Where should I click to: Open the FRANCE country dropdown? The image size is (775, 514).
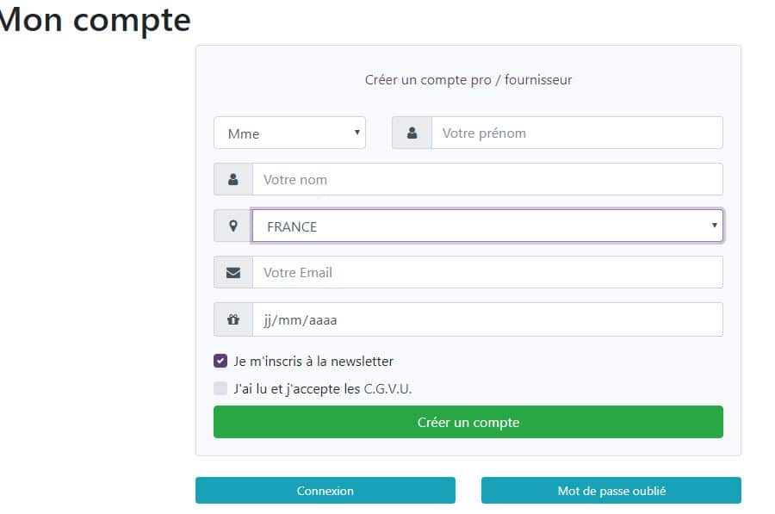pos(487,226)
